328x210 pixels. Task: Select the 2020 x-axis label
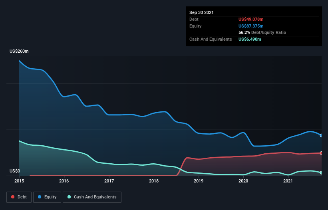243,181
